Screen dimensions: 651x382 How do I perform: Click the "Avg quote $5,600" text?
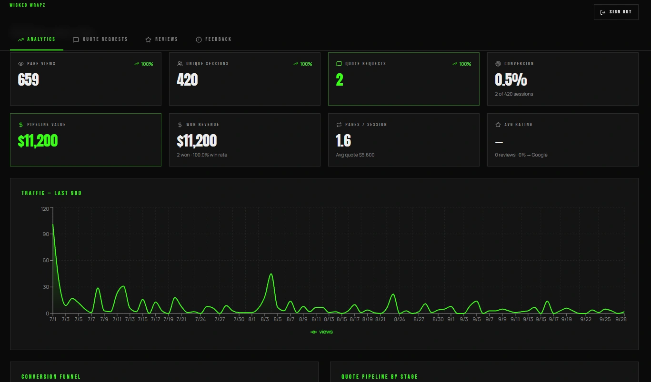(355, 155)
